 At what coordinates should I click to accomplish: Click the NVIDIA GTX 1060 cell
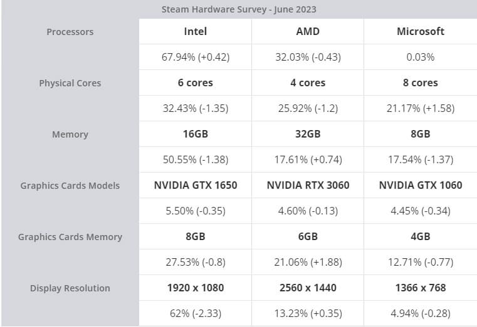click(x=421, y=185)
